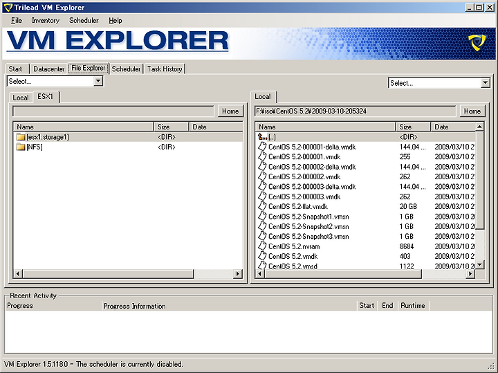Viewport: 498px width, 373px height.
Task: Sort left pane by Date column
Action: tap(216, 127)
